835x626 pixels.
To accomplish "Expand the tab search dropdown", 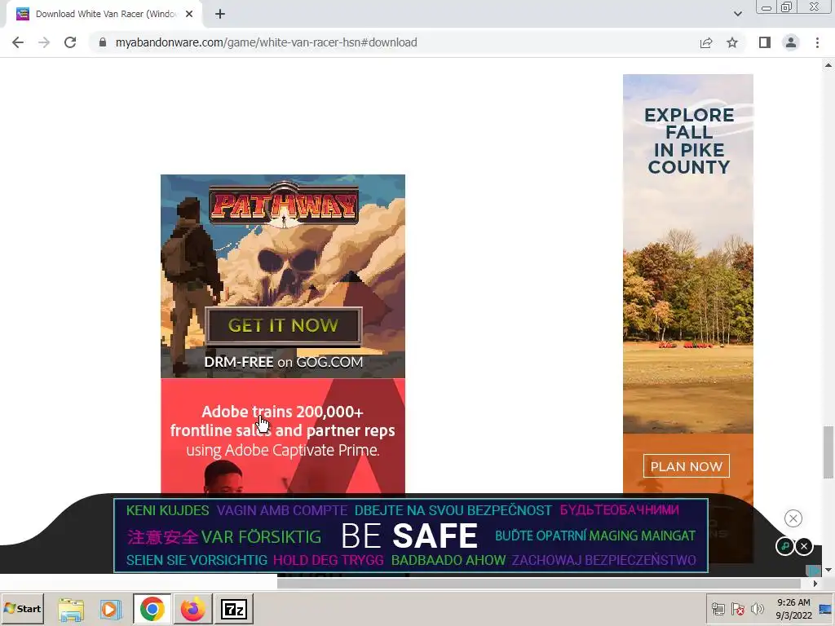I will click(737, 14).
